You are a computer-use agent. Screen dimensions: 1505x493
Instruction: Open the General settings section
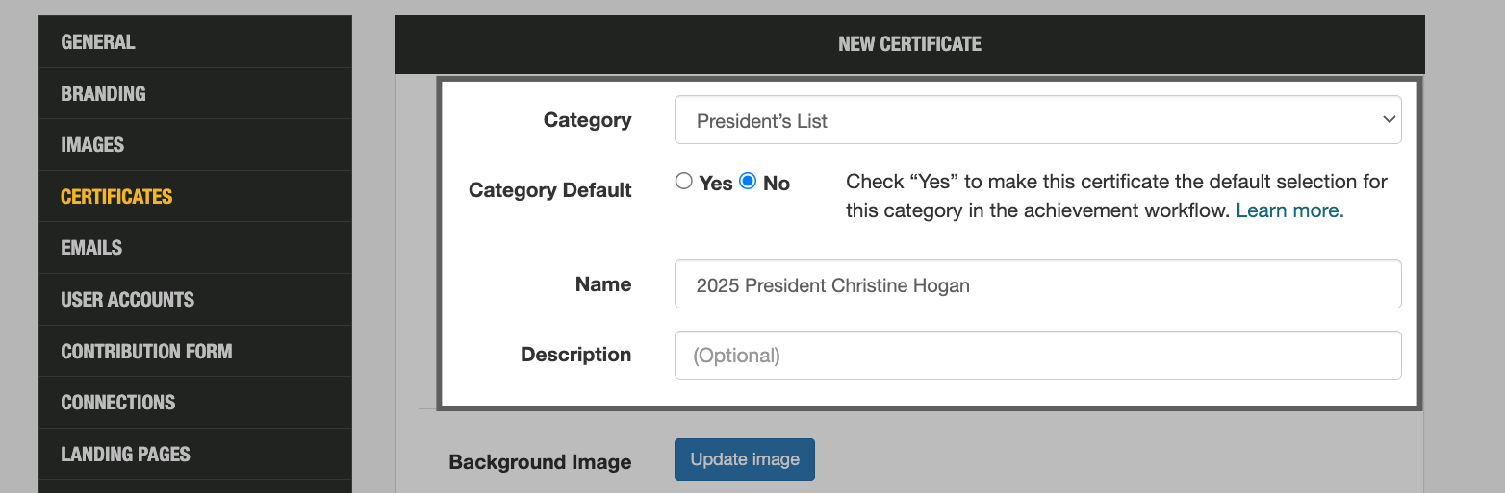pyautogui.click(x=98, y=42)
